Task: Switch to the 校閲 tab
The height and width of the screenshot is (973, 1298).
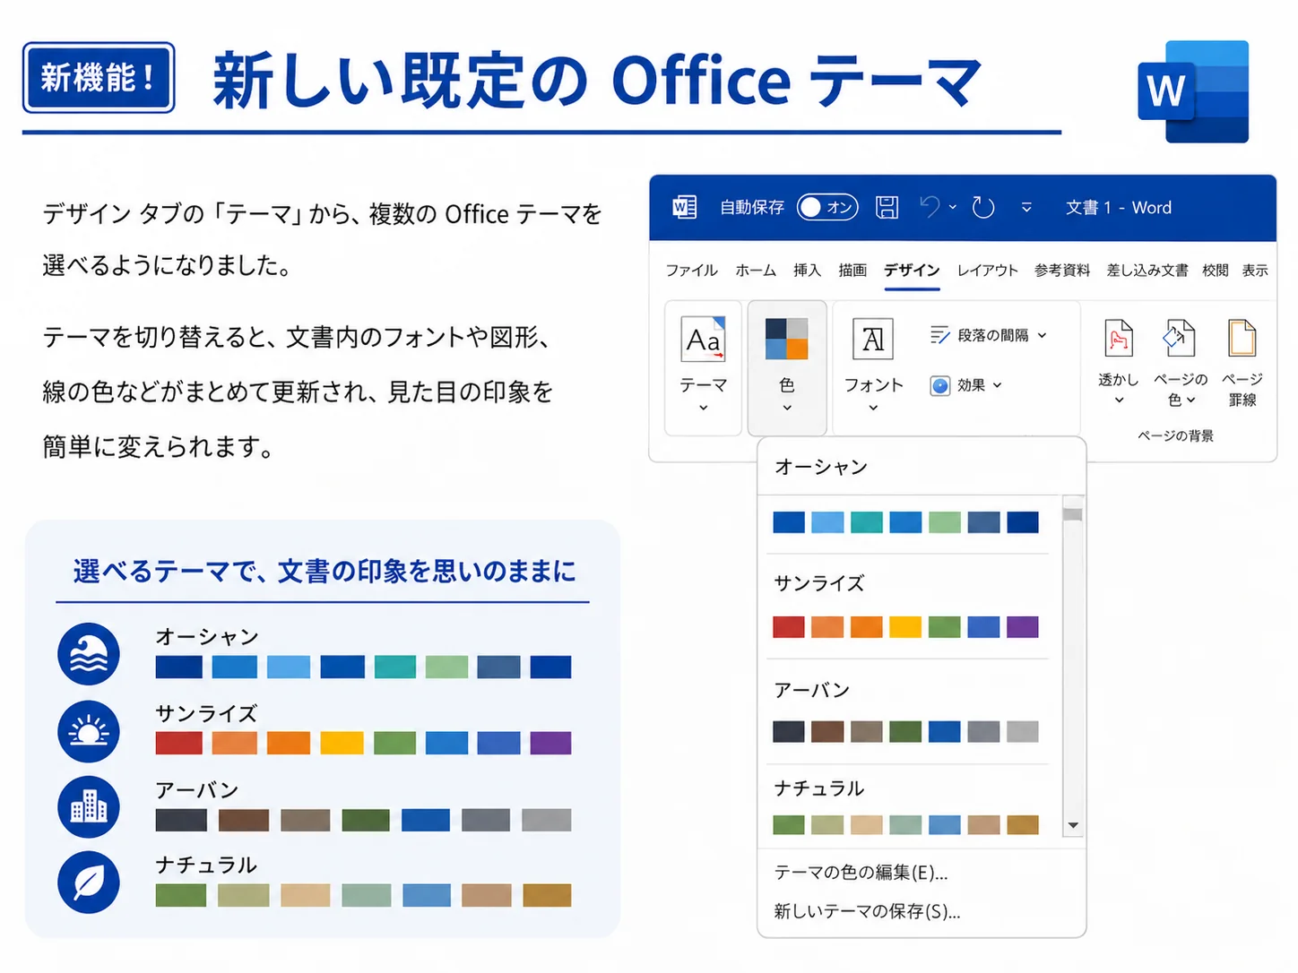Action: (x=1216, y=270)
